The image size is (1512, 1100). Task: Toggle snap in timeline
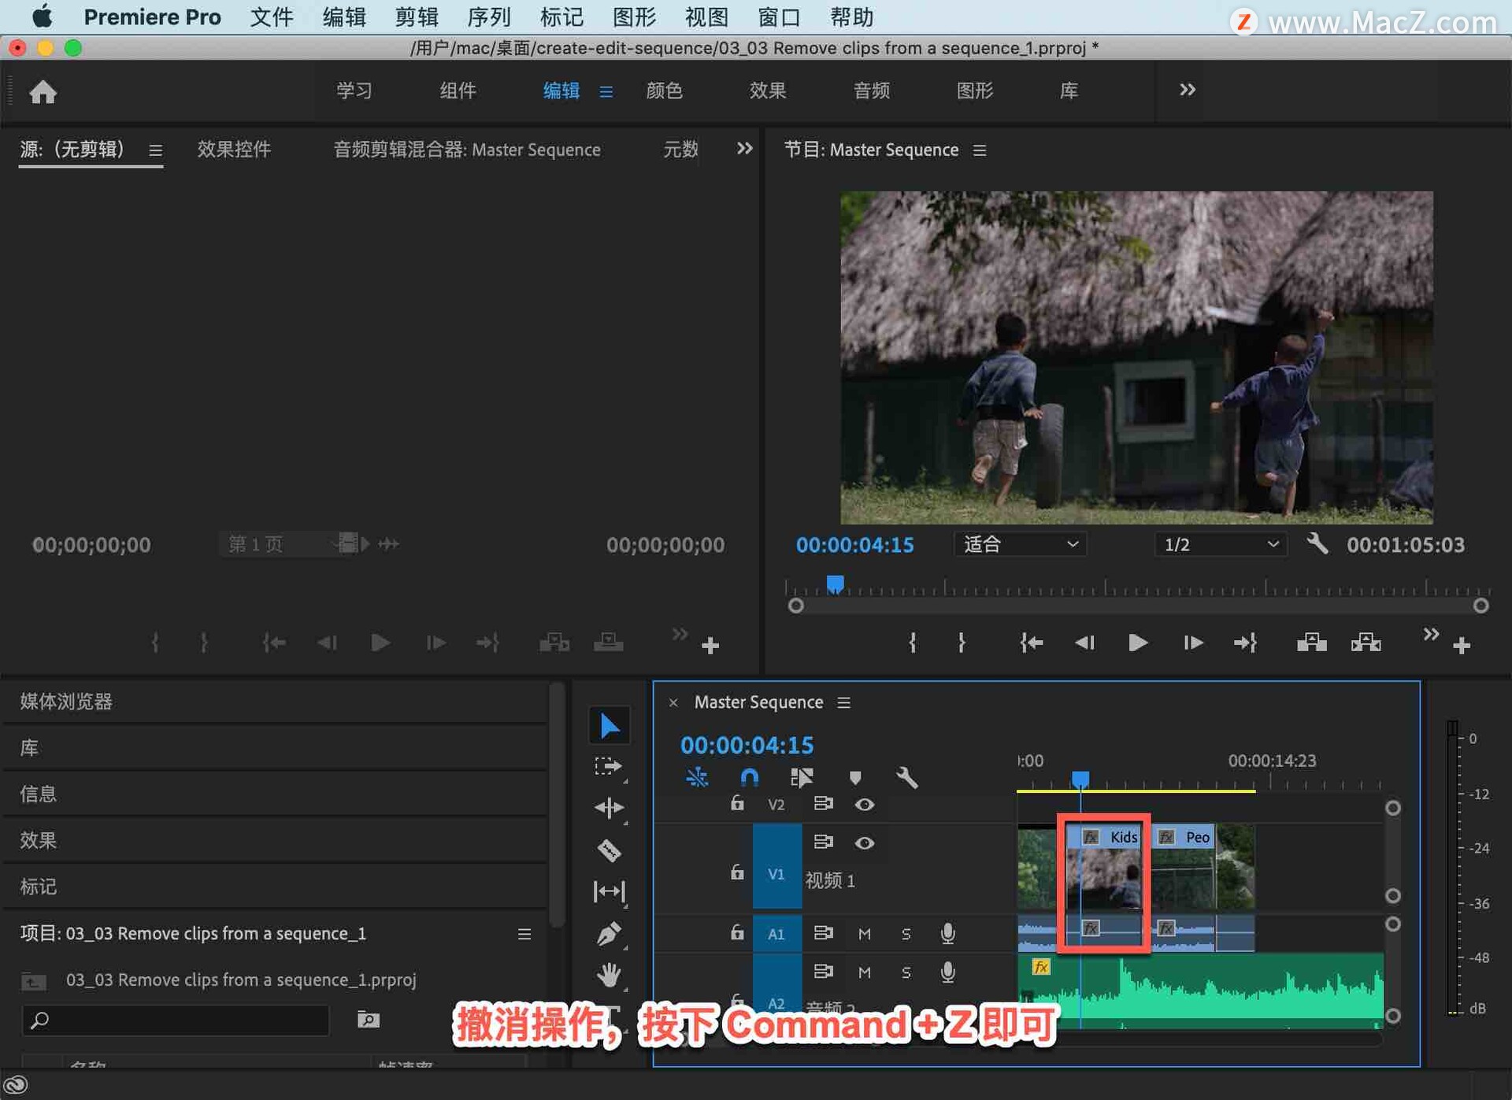coord(750,778)
